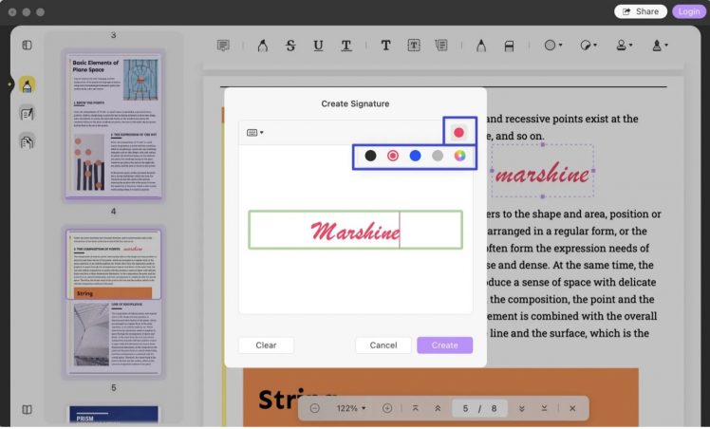Expand the shapes tool dropdown

point(552,45)
